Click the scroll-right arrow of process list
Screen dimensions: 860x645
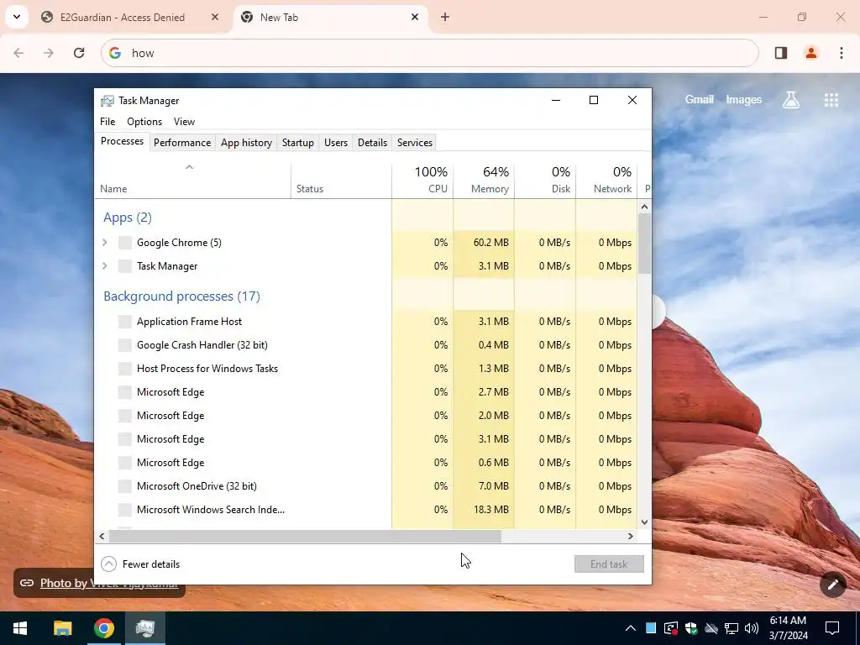pos(631,536)
